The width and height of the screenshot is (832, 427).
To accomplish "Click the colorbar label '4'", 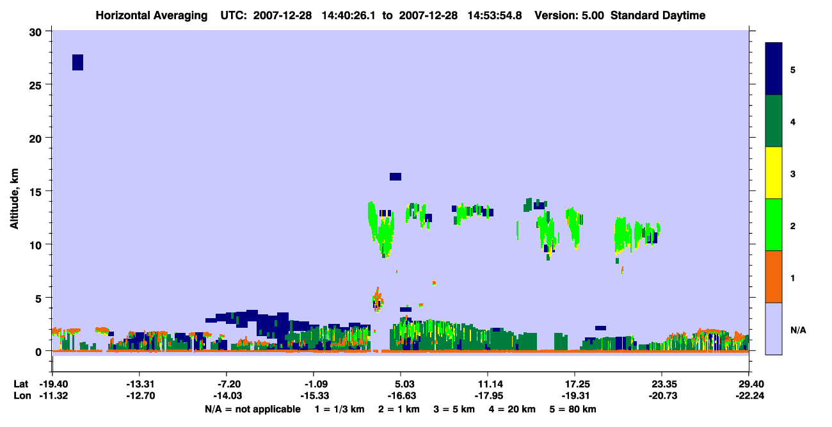I will click(793, 122).
